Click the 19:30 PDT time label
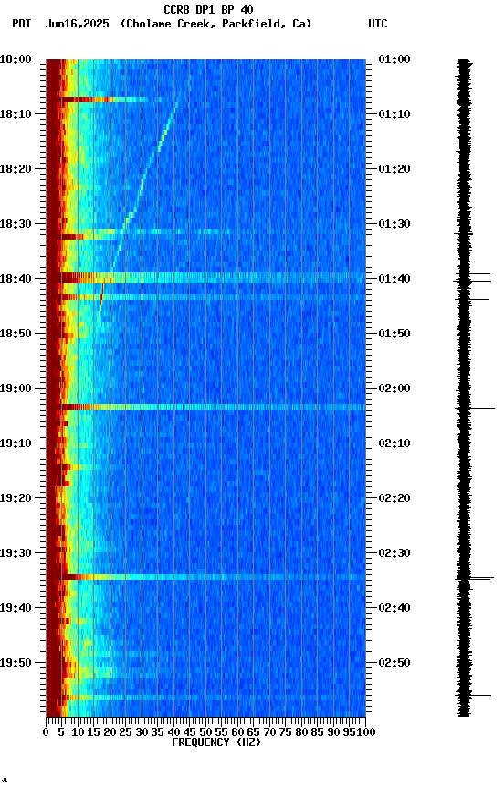The image size is (504, 790). coord(16,553)
